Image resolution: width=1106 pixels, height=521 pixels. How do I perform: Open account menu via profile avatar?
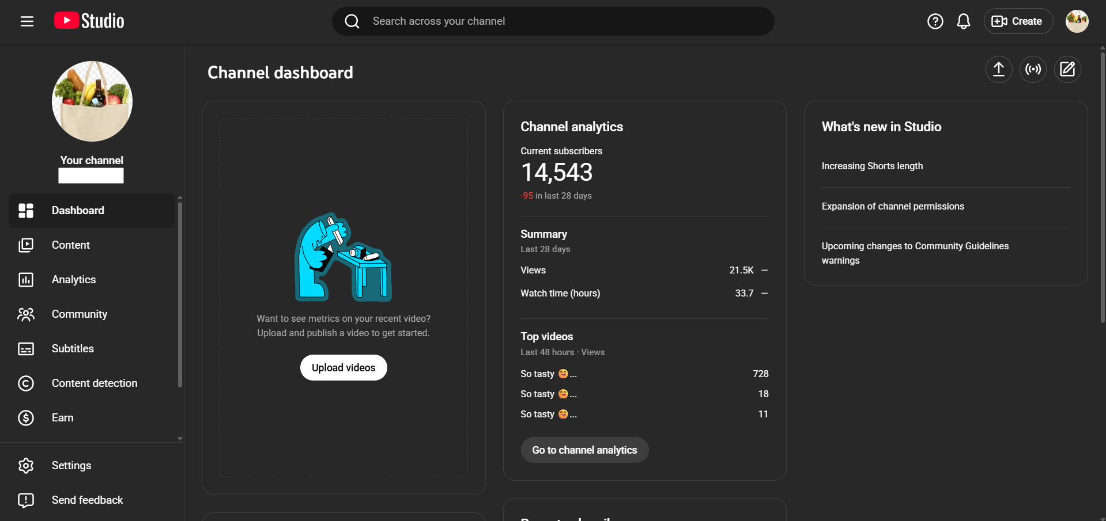(1076, 21)
